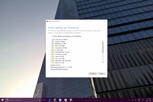Click the greyed-out OK button
153x102 pixels.
(93, 74)
